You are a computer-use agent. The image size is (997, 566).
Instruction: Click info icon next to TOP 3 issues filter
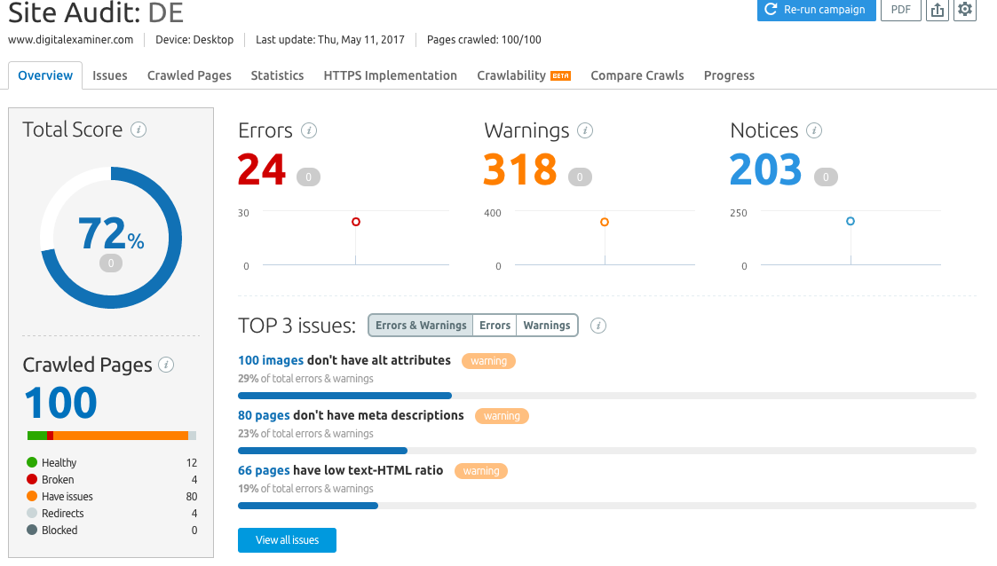pos(598,326)
